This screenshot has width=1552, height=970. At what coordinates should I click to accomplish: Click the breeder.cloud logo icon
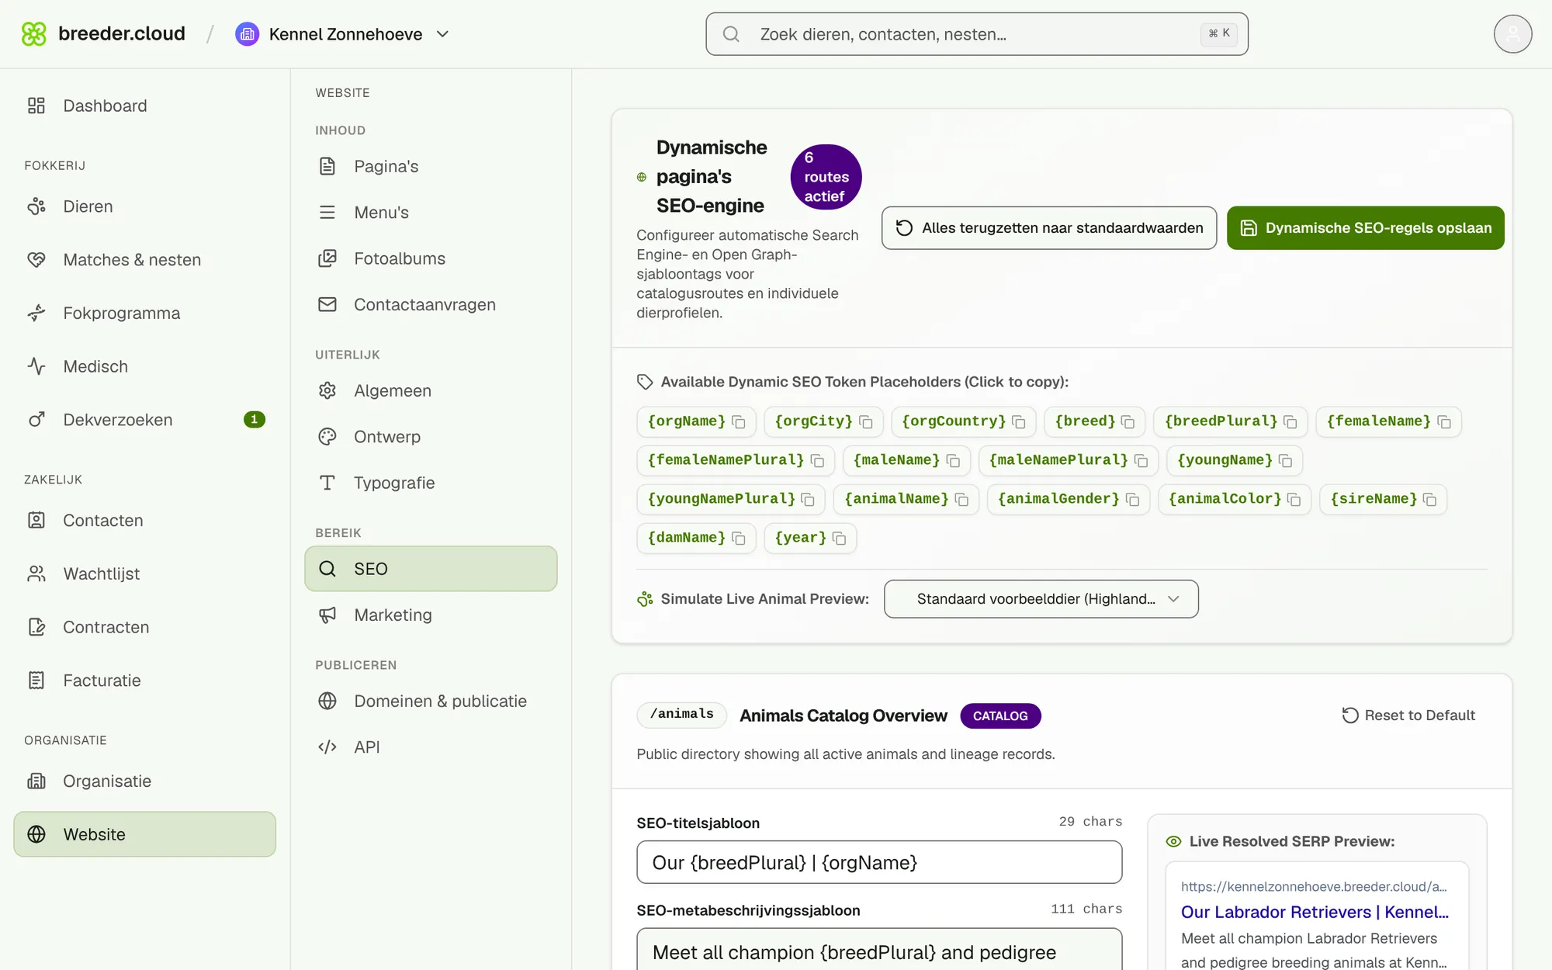[33, 34]
